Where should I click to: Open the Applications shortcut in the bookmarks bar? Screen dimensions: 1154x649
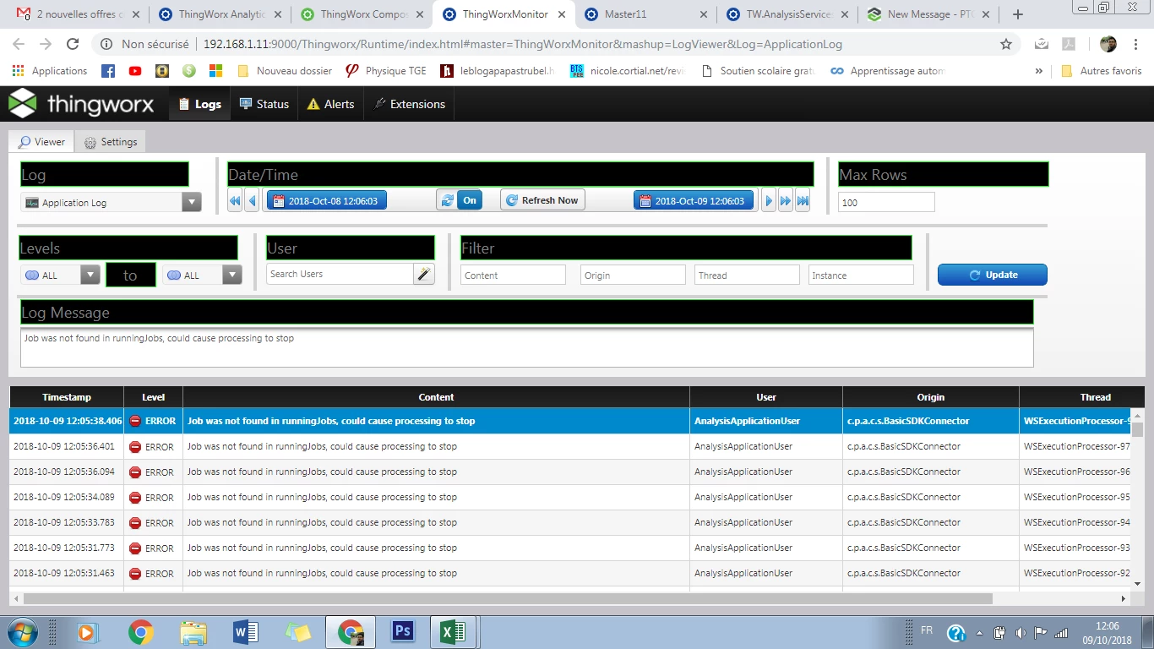click(50, 71)
